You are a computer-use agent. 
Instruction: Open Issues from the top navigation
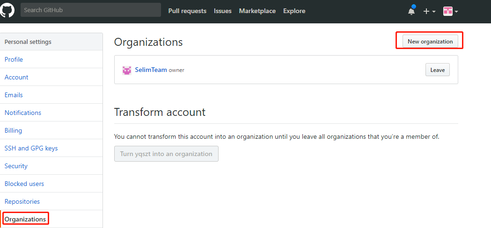[x=223, y=11]
